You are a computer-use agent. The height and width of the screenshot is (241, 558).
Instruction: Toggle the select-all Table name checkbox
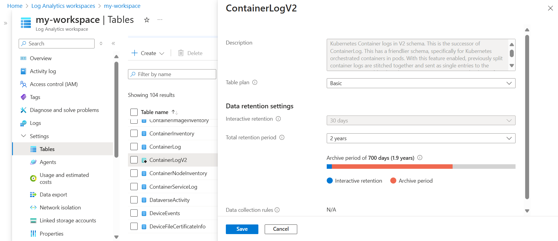134,112
